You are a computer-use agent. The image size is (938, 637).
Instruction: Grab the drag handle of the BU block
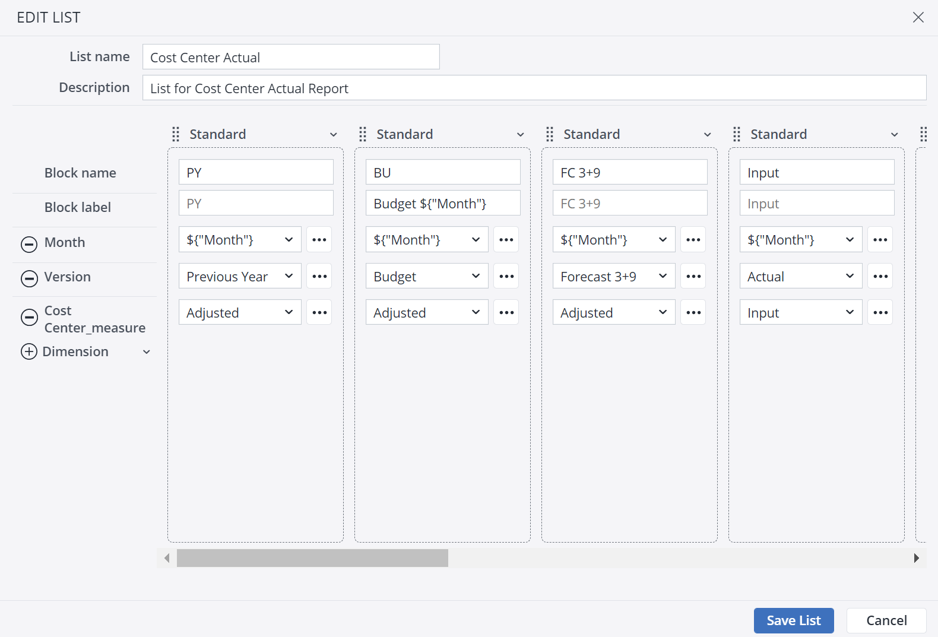363,134
